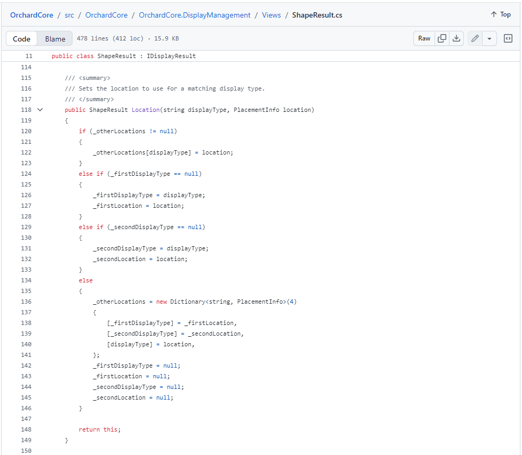Click '_secondLocation = location;' code line
Image resolution: width=522 pixels, height=455 pixels.
coord(140,259)
